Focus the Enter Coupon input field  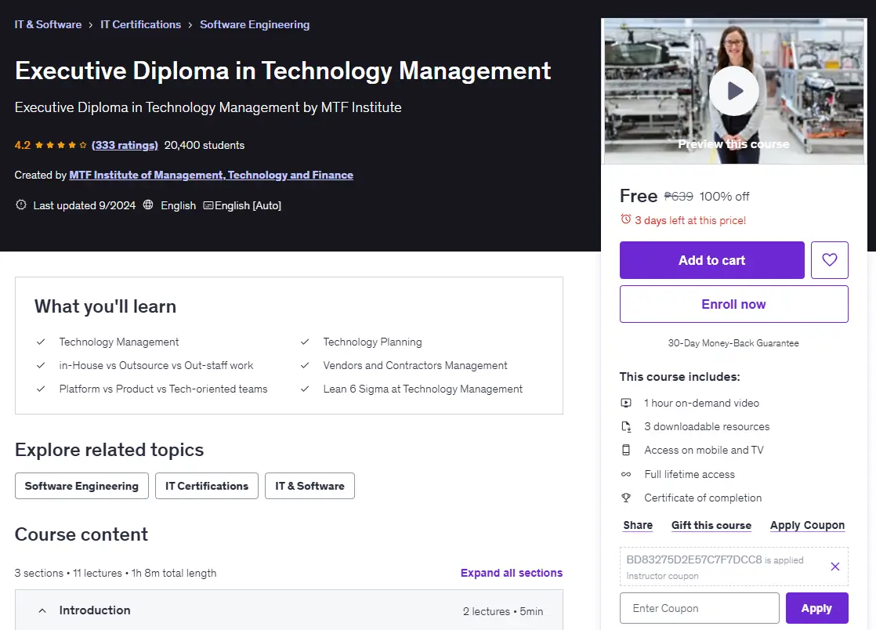point(700,607)
